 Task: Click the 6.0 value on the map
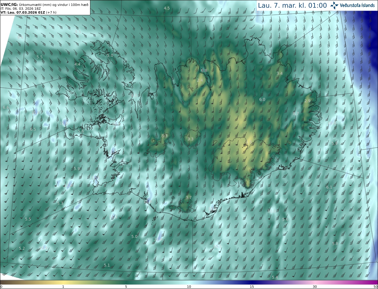(x=262, y=99)
